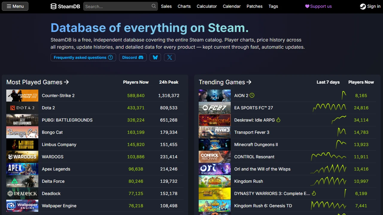
Task: Open the Calculator page
Action: pyautogui.click(x=207, y=6)
